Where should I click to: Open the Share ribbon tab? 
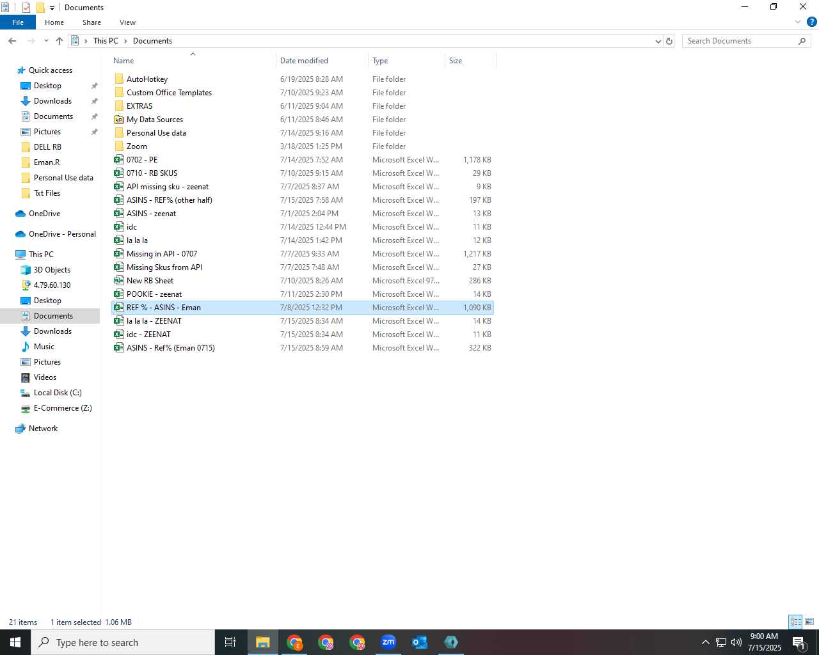91,22
